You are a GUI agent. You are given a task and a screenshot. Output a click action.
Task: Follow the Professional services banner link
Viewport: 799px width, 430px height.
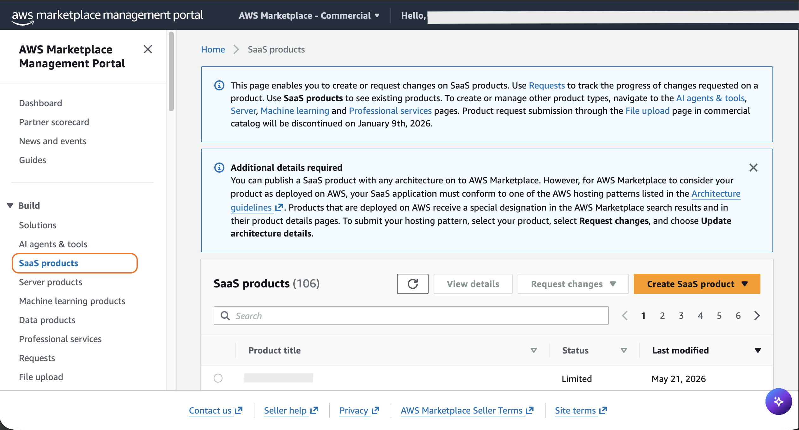tap(390, 111)
